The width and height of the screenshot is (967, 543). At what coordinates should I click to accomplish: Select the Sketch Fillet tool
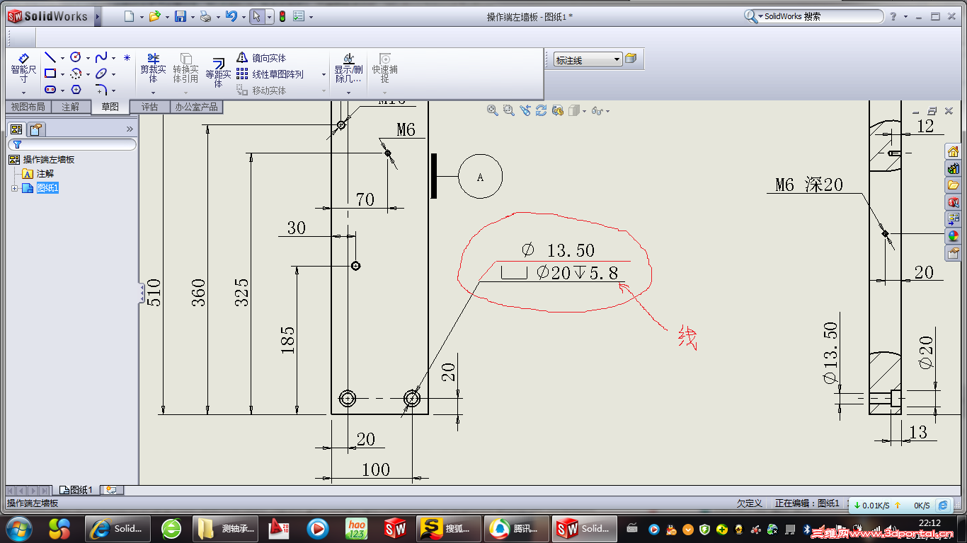coord(101,90)
